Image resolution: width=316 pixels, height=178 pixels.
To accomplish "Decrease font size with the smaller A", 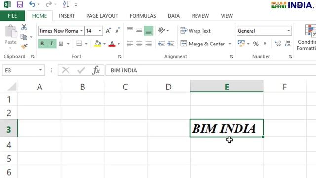I will point(118,31).
